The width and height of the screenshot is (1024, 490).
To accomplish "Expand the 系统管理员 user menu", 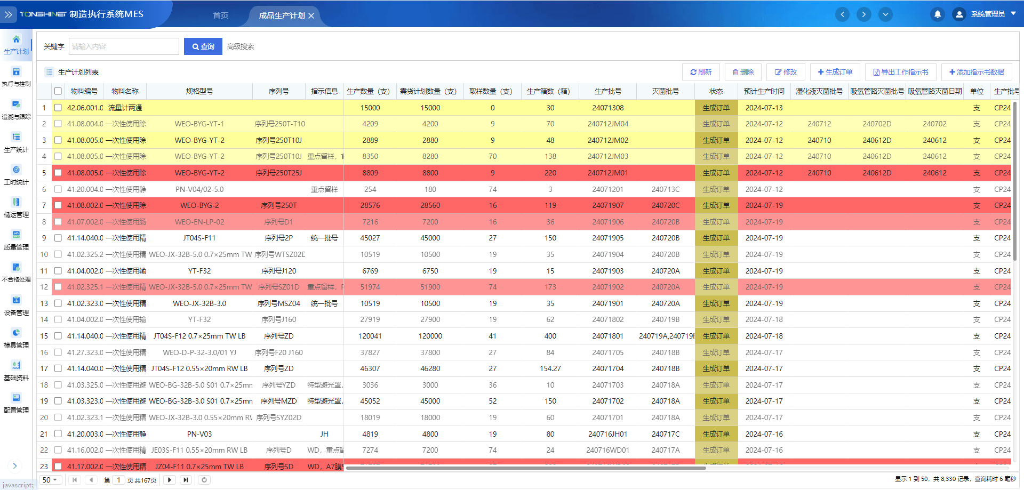I will click(987, 14).
